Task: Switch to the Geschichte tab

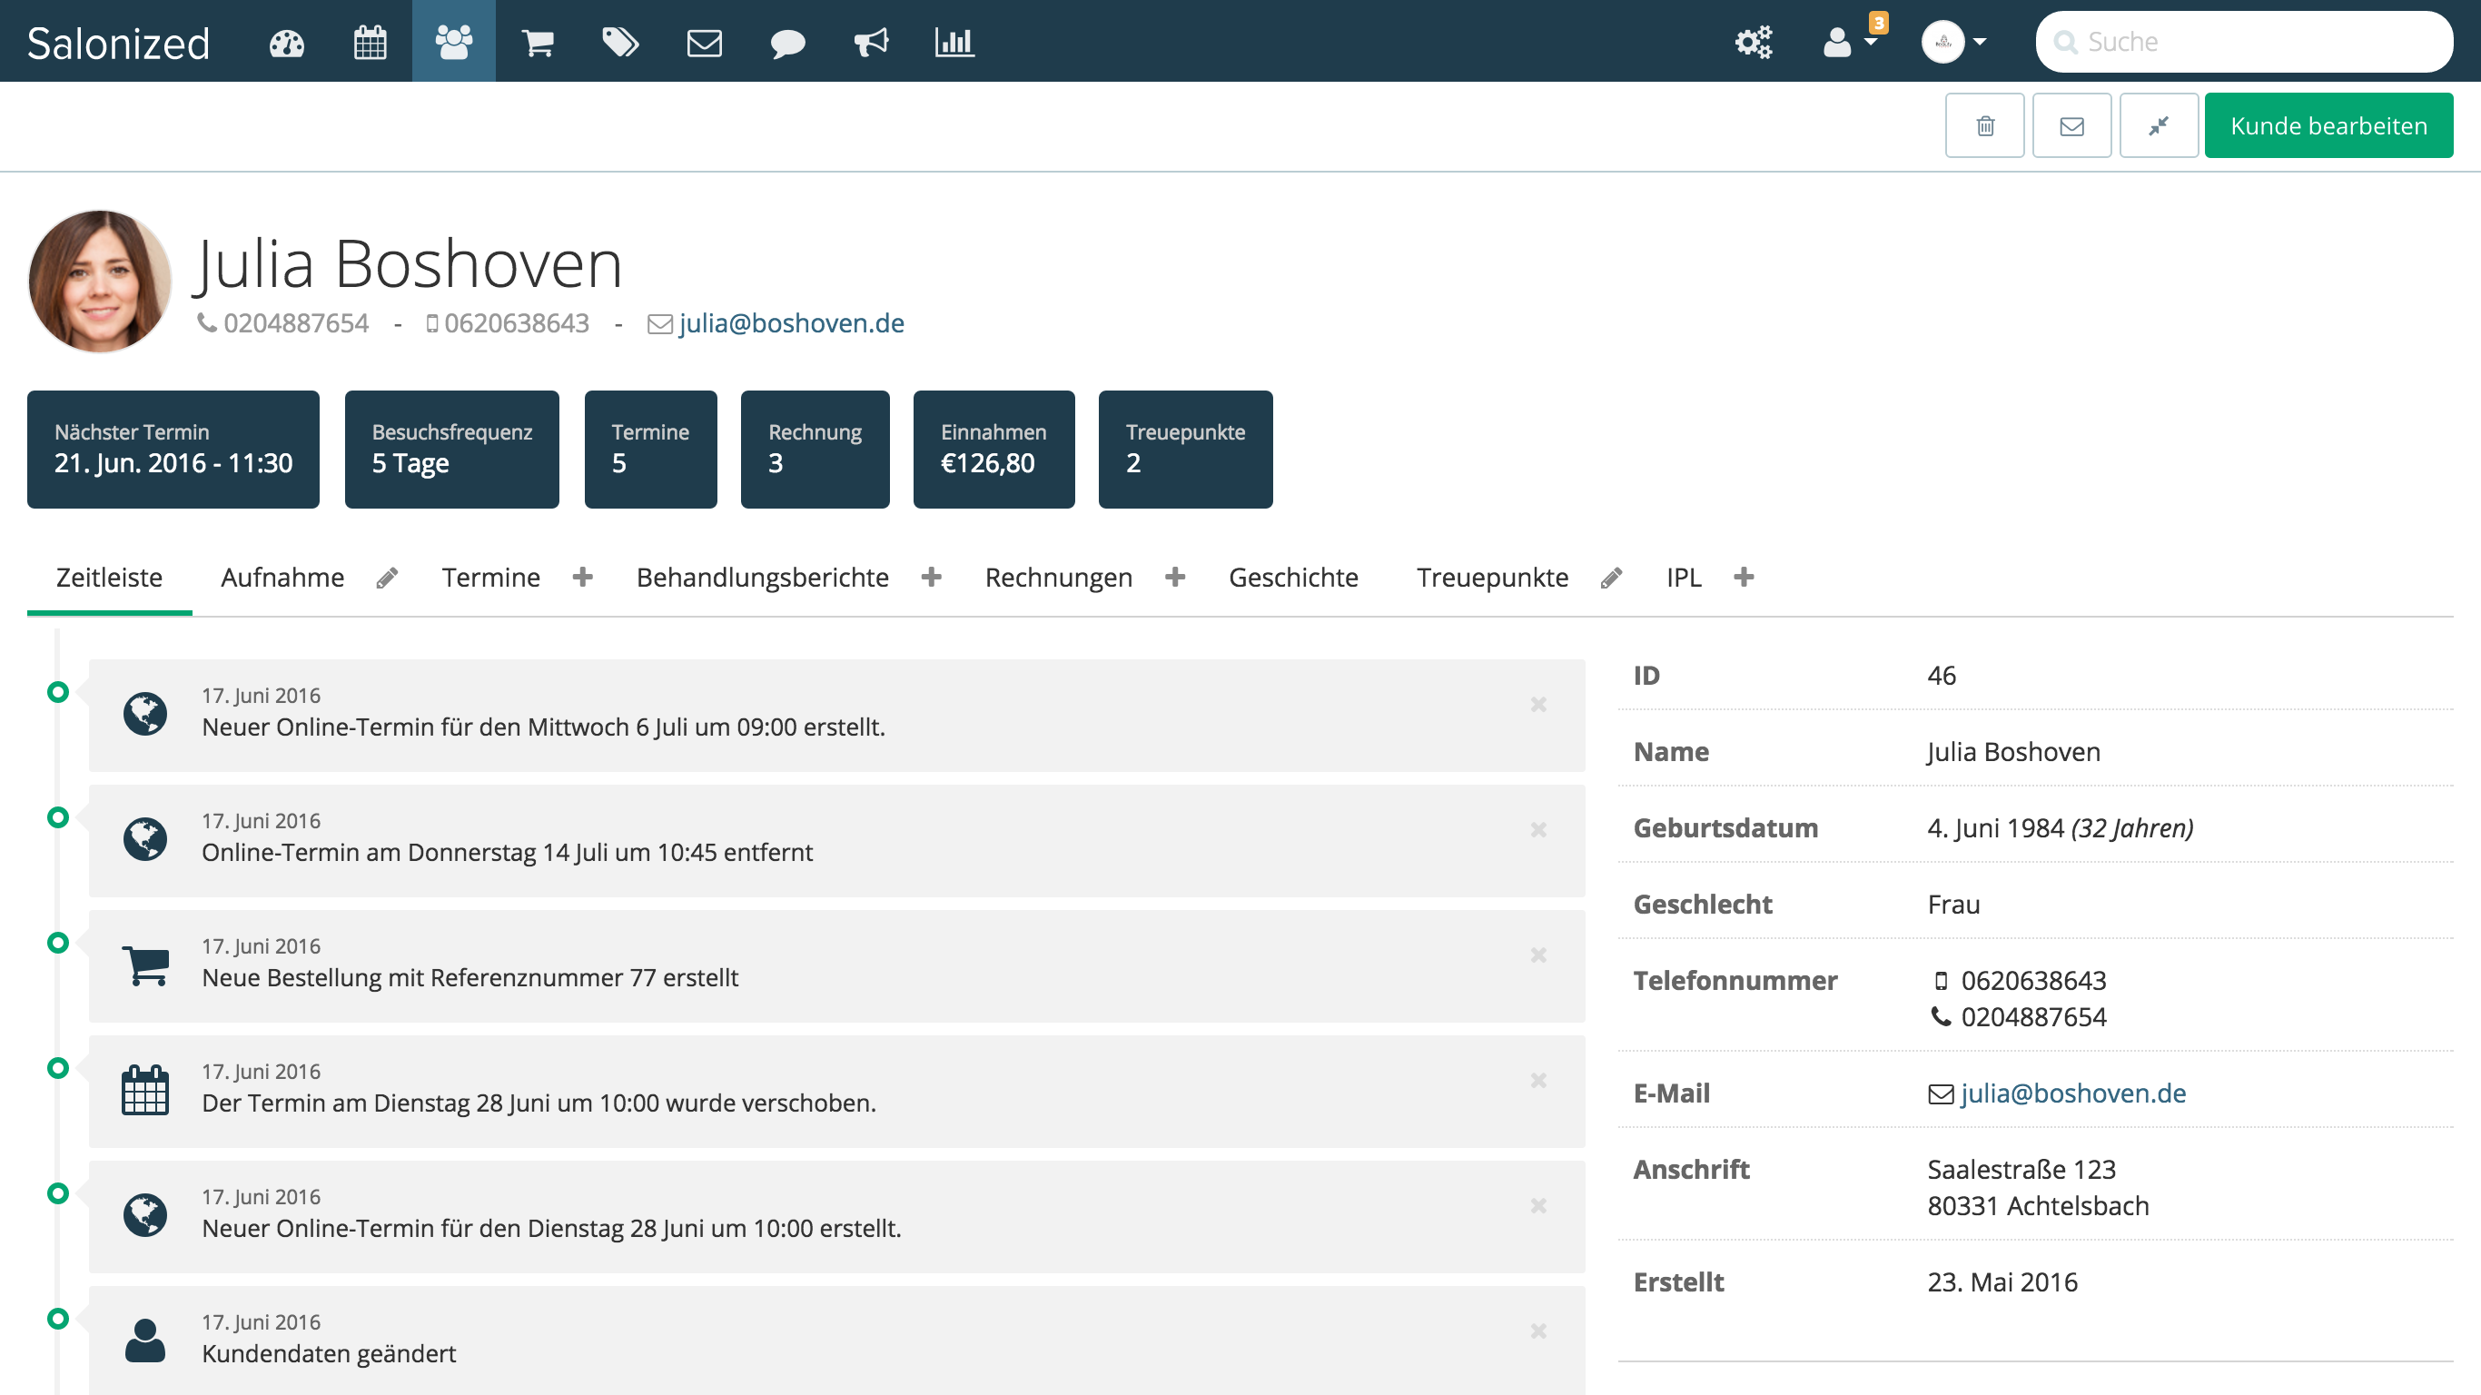Action: point(1292,576)
